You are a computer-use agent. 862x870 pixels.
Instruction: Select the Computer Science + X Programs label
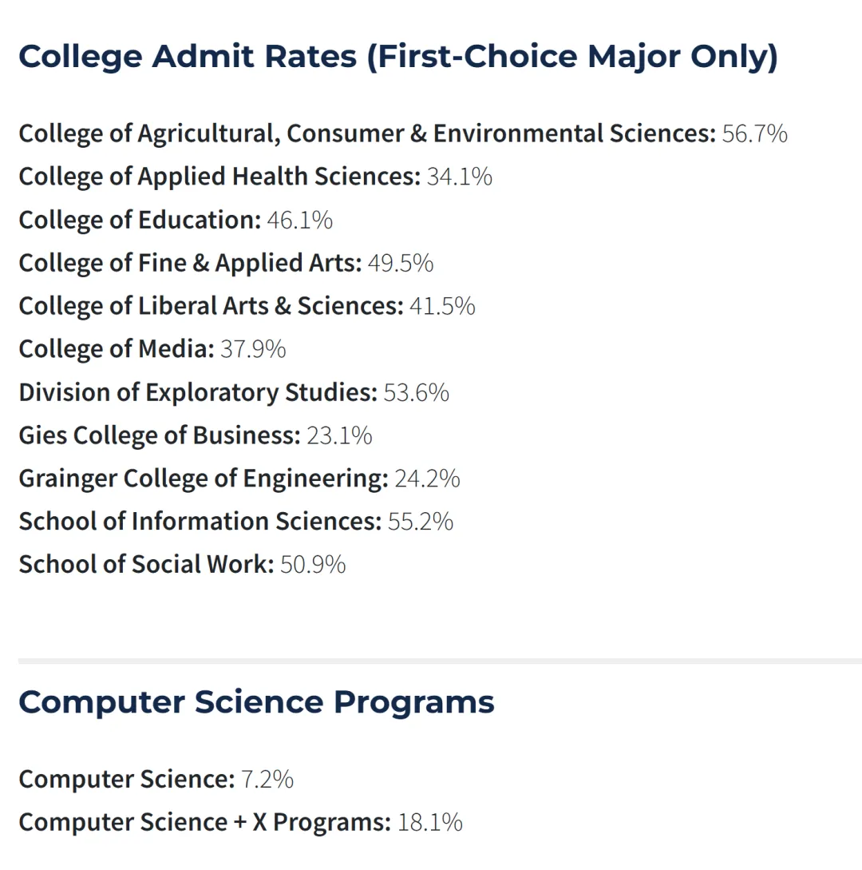(204, 822)
